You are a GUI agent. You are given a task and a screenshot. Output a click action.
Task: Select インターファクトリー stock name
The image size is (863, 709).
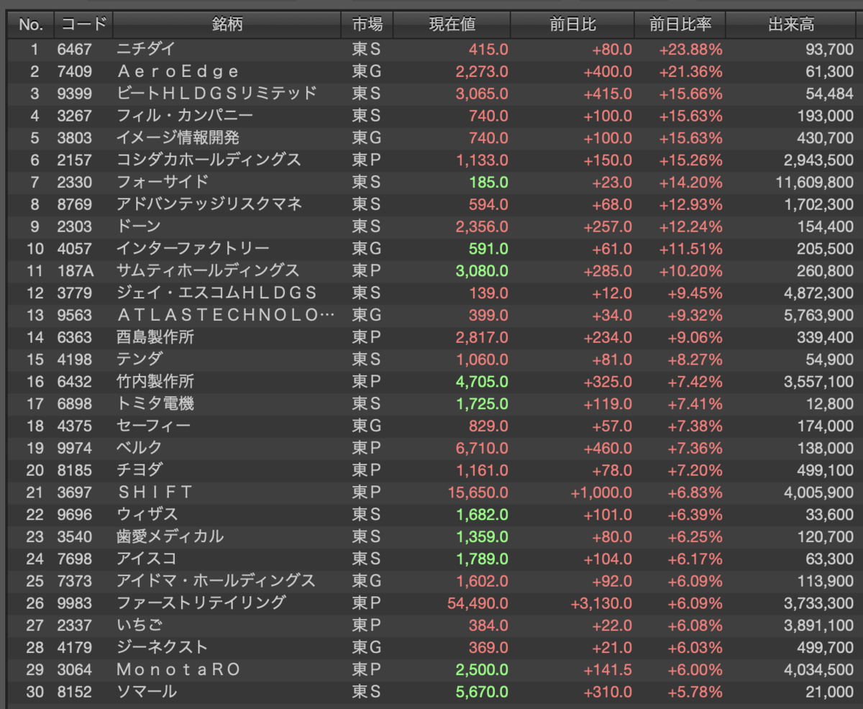click(193, 249)
